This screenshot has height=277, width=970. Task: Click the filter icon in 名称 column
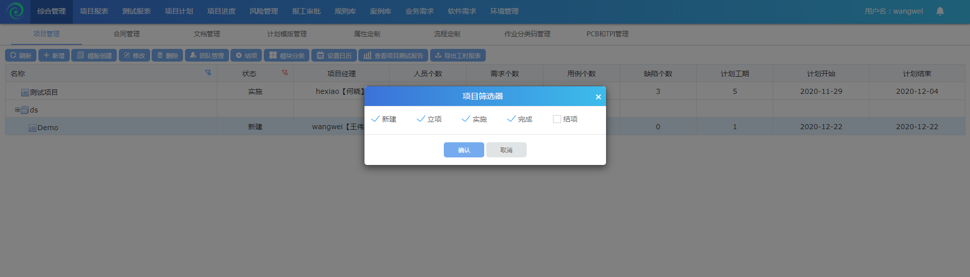(208, 73)
